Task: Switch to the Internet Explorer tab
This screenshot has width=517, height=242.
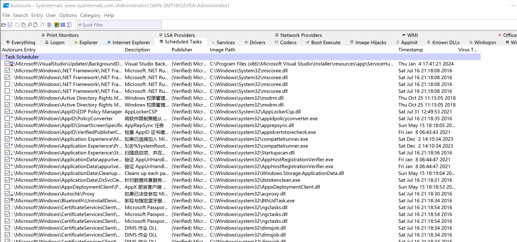Action: pyautogui.click(x=128, y=42)
